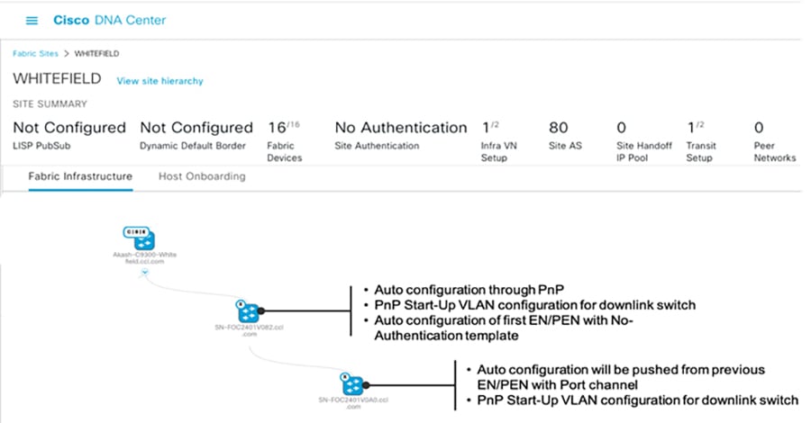Open the hamburger navigation menu
811x423 pixels.
[x=32, y=21]
